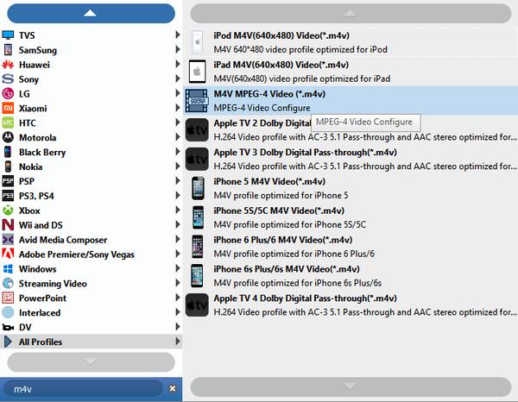518x402 pixels.
Task: Click the Apple TV 4 icon
Action: pos(197,305)
